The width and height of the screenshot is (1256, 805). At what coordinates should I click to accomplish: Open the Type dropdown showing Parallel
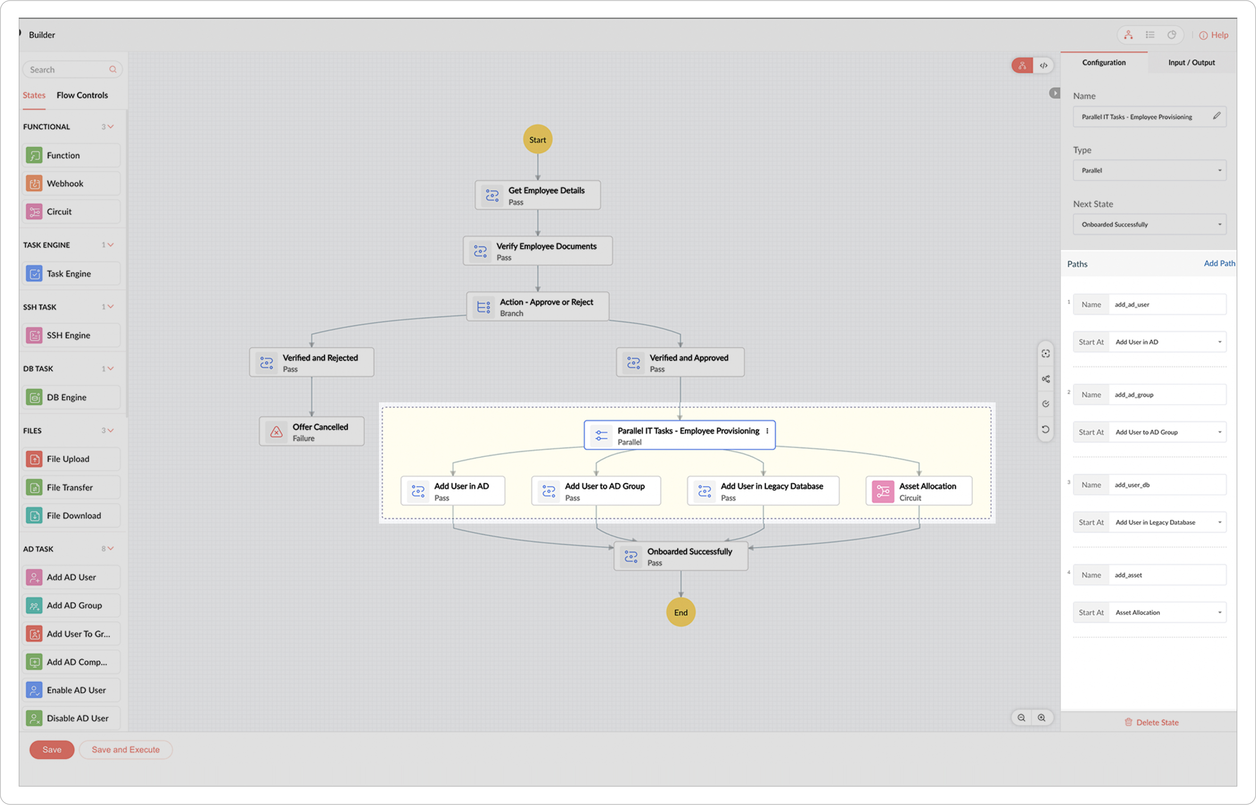tap(1149, 170)
